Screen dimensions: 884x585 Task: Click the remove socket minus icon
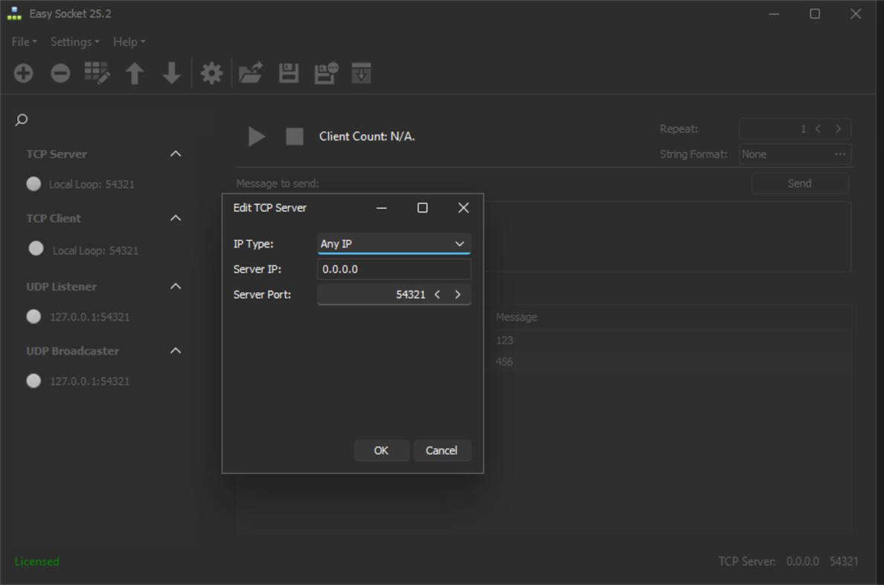coord(60,73)
